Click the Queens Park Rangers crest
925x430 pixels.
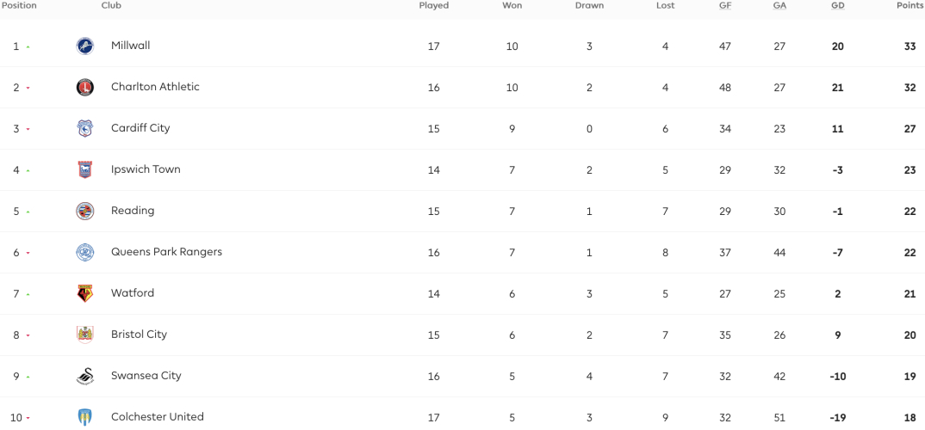click(x=85, y=252)
